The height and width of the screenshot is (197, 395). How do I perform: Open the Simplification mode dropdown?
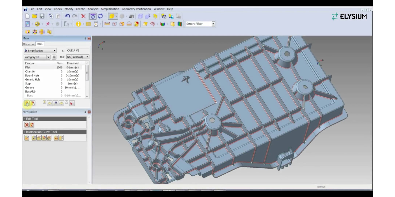[54, 51]
